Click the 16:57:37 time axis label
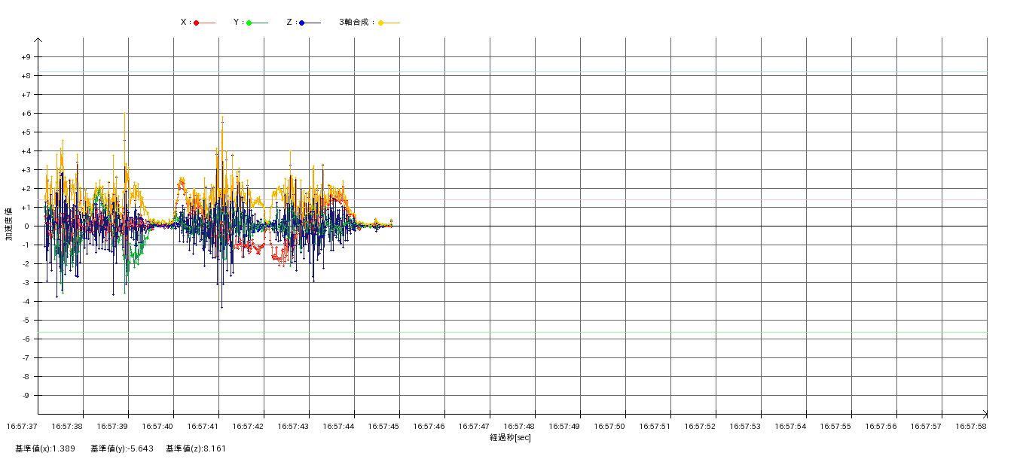 point(22,426)
